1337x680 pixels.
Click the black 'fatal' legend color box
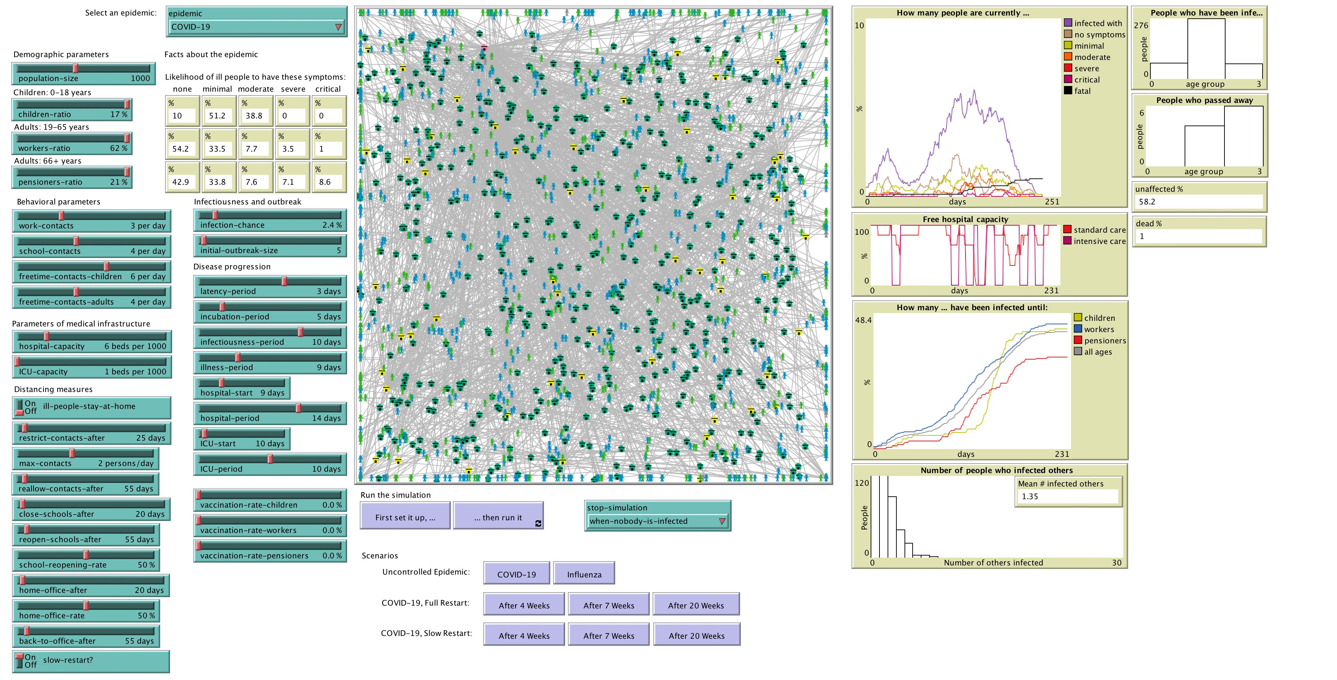pos(1067,90)
